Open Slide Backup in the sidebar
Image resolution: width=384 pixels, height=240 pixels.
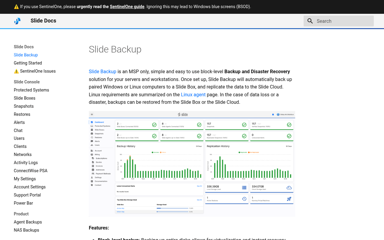coord(26,55)
